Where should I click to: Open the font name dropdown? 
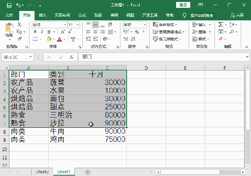tap(65, 25)
